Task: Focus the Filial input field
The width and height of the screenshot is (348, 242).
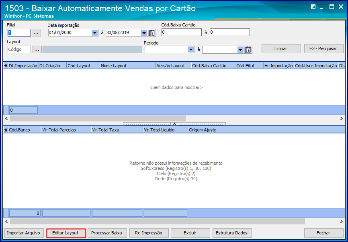Action: pos(19,33)
